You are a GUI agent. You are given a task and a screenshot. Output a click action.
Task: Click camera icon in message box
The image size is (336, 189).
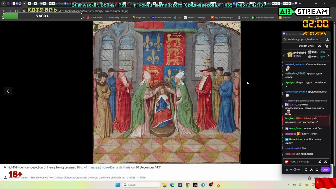tap(287, 162)
